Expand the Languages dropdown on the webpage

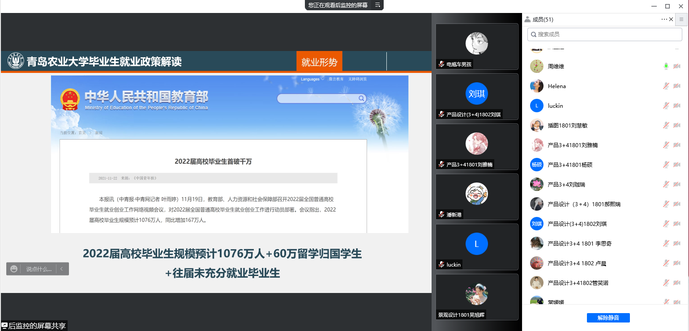coord(312,79)
